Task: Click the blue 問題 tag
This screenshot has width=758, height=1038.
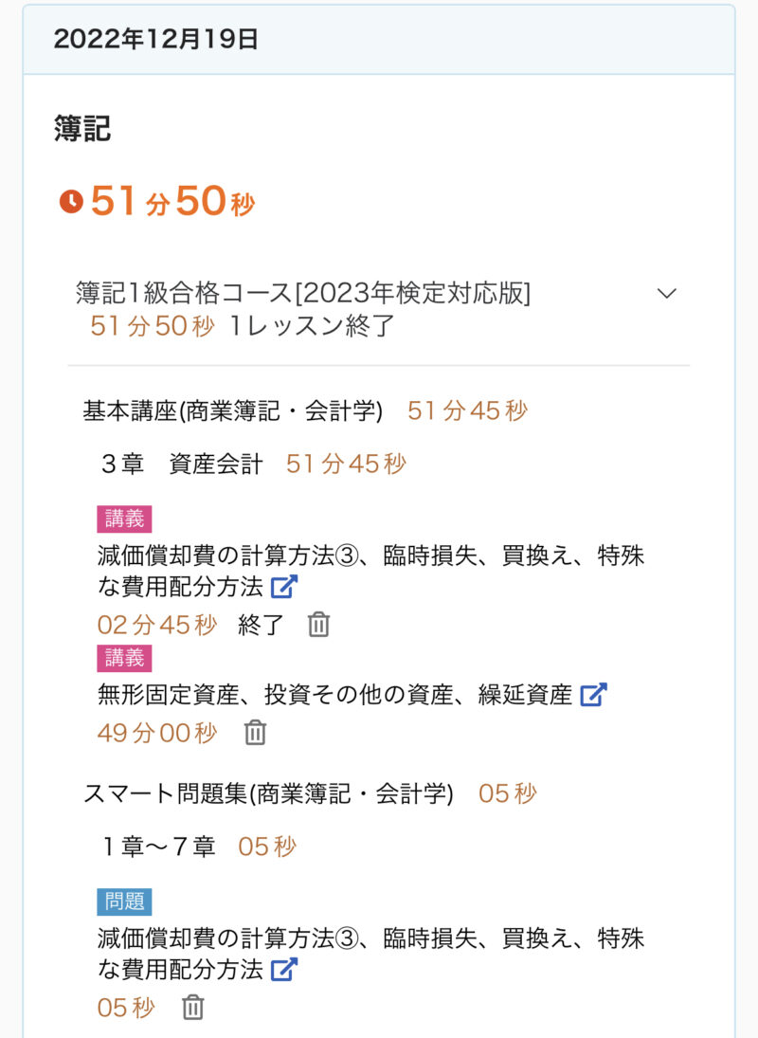Action: pyautogui.click(x=124, y=901)
